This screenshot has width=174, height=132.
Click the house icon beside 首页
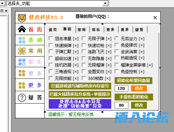click(x=22, y=29)
